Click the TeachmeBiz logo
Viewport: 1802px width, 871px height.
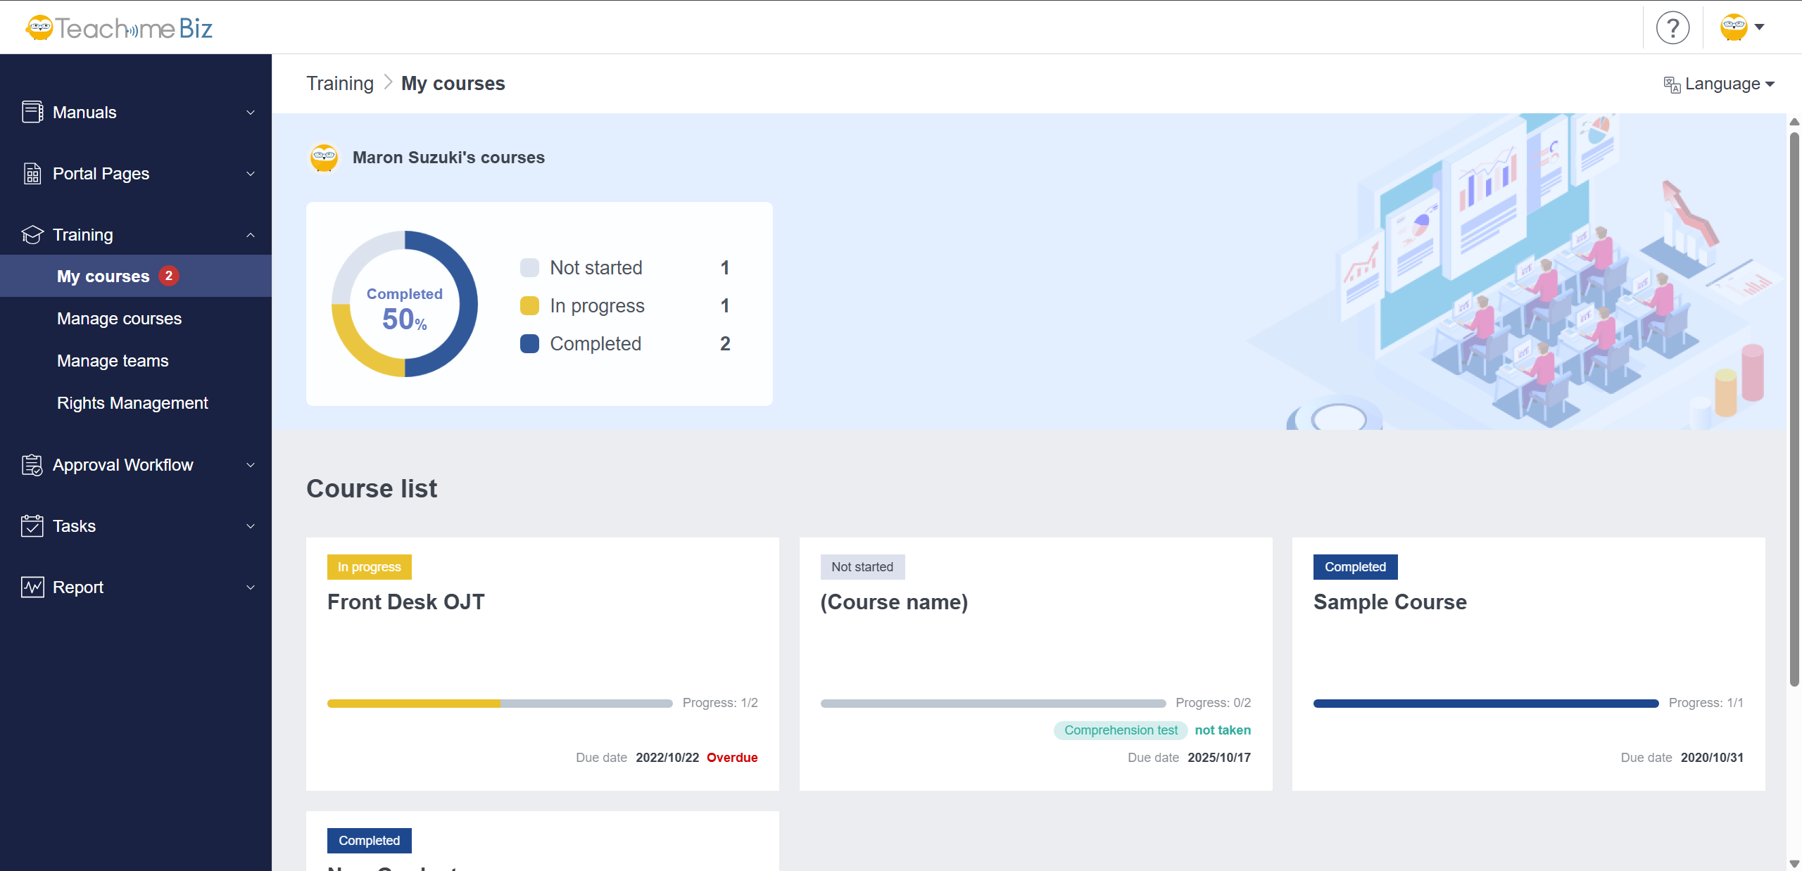click(x=118, y=28)
